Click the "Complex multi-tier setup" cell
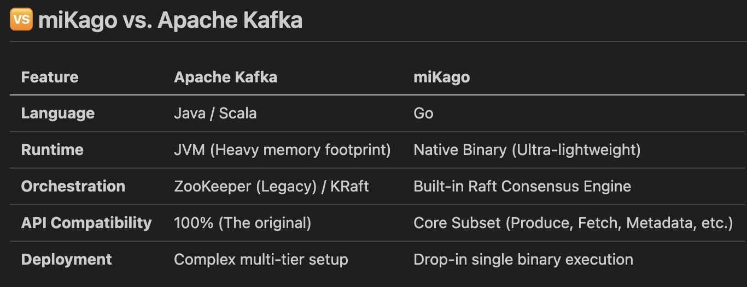This screenshot has height=287, width=747. (x=261, y=259)
